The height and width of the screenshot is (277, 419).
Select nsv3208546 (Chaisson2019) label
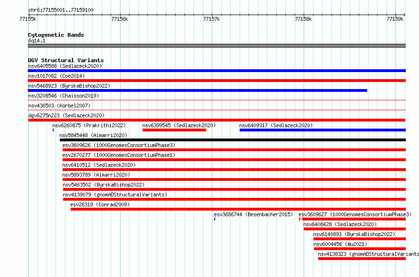click(64, 96)
